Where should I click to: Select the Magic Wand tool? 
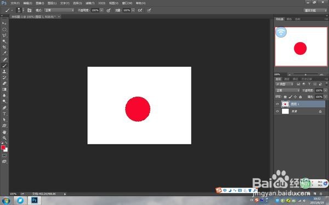pyautogui.click(x=4, y=41)
